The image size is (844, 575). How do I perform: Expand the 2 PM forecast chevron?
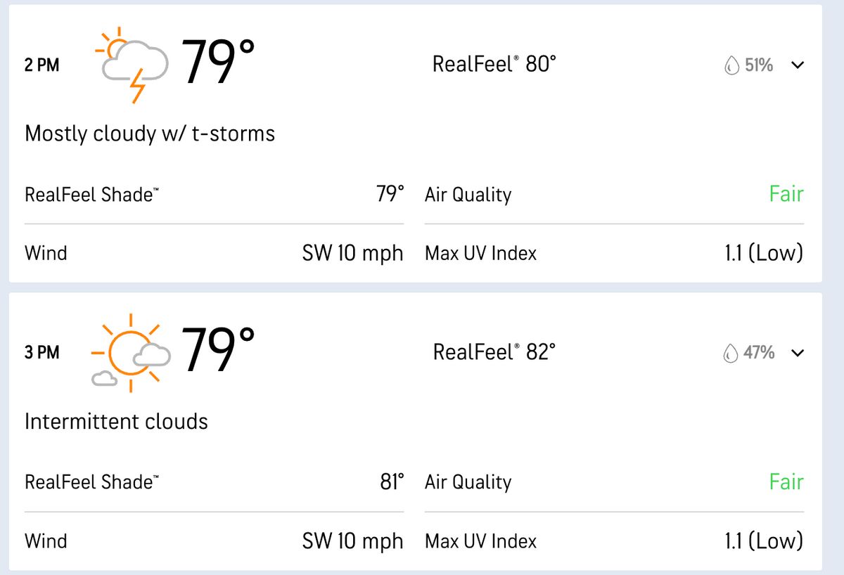pyautogui.click(x=797, y=65)
